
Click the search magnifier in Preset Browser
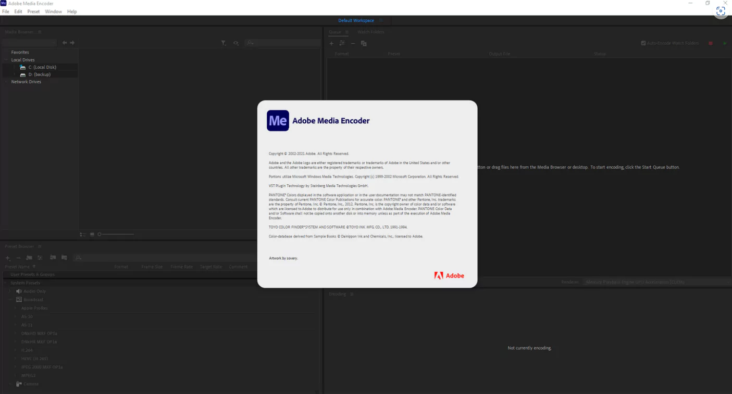click(x=79, y=258)
